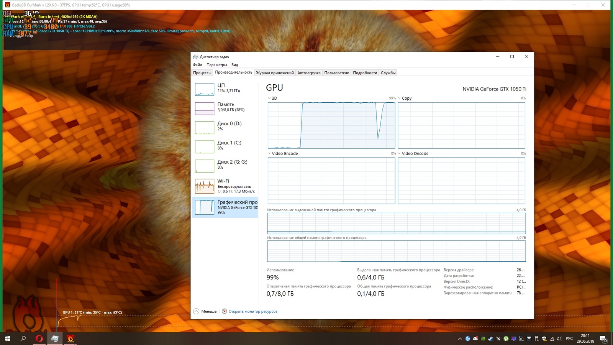Open uTorrent tray icon
613x345 pixels.
coord(506,338)
